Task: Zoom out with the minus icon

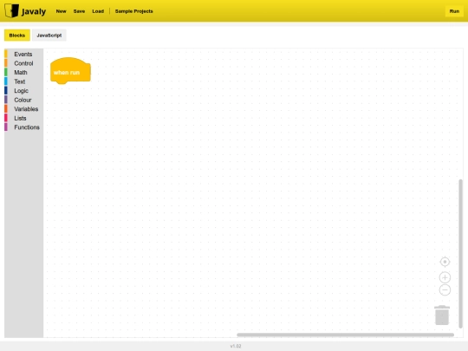Action: tap(445, 289)
